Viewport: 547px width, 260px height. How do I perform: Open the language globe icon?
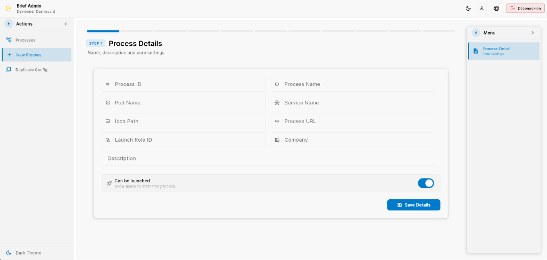tap(496, 9)
